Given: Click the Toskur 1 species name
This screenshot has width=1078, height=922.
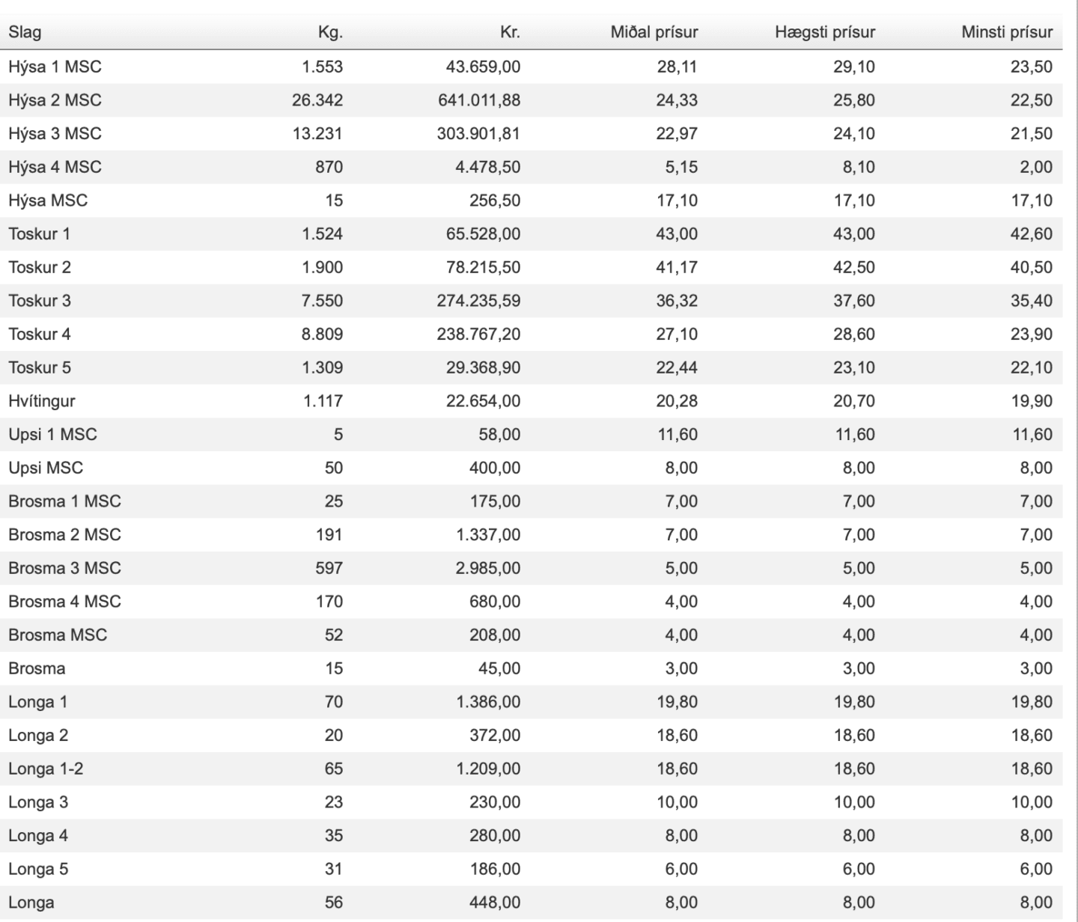Looking at the screenshot, I should [39, 233].
